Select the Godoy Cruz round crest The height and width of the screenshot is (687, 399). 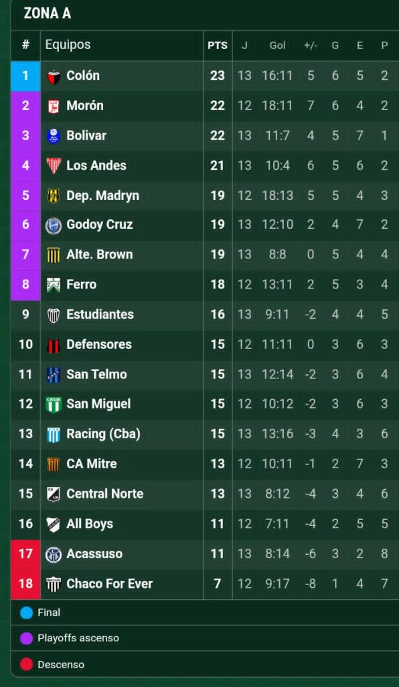54,225
